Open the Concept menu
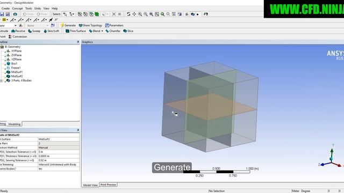The image size is (344, 193). pos(17,9)
